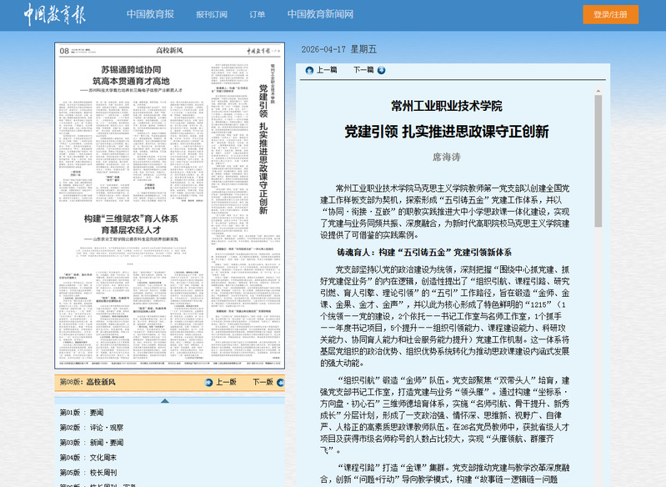Open page 第05版 校长周刊
Image resolution: width=666 pixels, height=487 pixels.
point(88,472)
